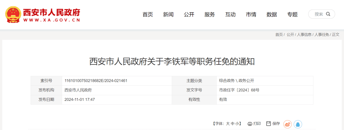
Task: Click the 西安市人民政府 site title
Action: click(x=52, y=12)
